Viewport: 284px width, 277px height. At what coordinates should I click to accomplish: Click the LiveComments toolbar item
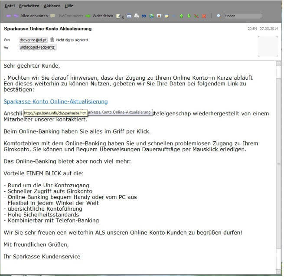pyautogui.click(x=67, y=16)
